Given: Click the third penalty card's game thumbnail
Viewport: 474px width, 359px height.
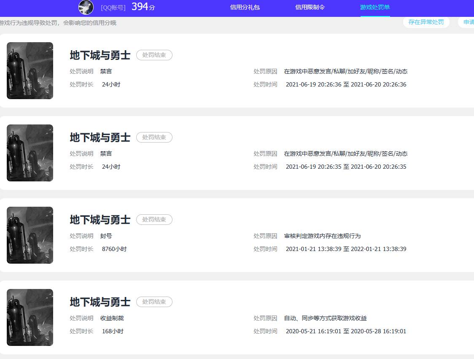Looking at the screenshot, I should 30,235.
